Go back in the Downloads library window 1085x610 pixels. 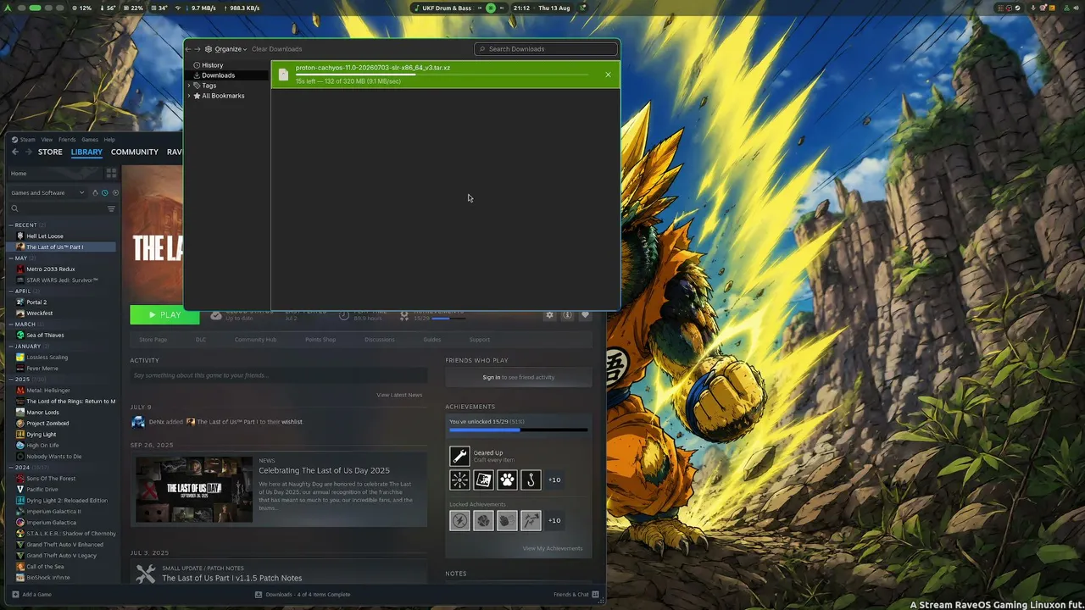click(x=188, y=49)
